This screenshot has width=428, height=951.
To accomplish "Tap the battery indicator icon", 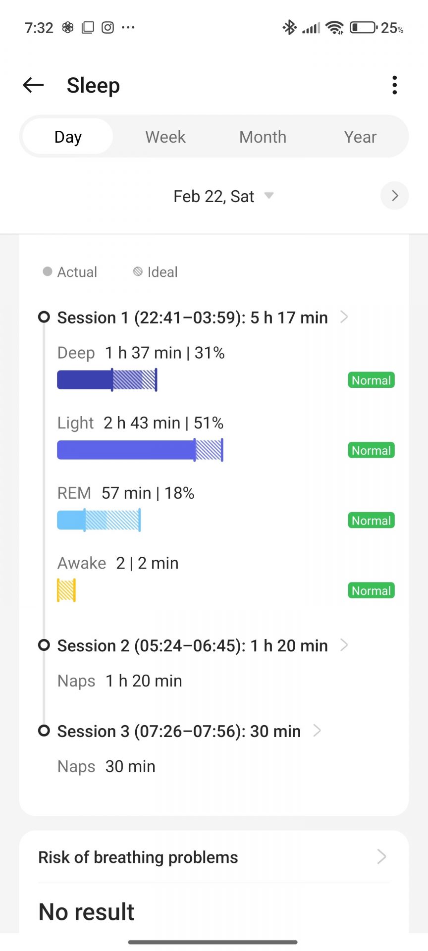I will pyautogui.click(x=363, y=28).
